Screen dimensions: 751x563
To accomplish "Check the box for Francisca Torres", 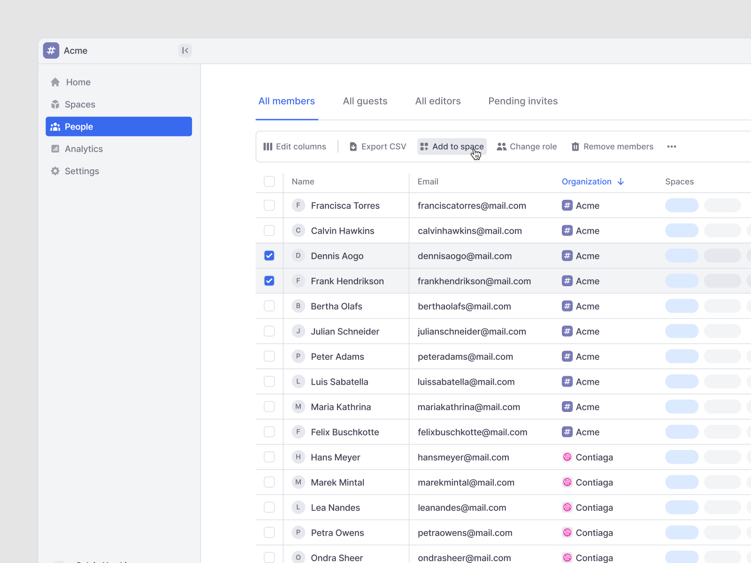I will coord(269,205).
